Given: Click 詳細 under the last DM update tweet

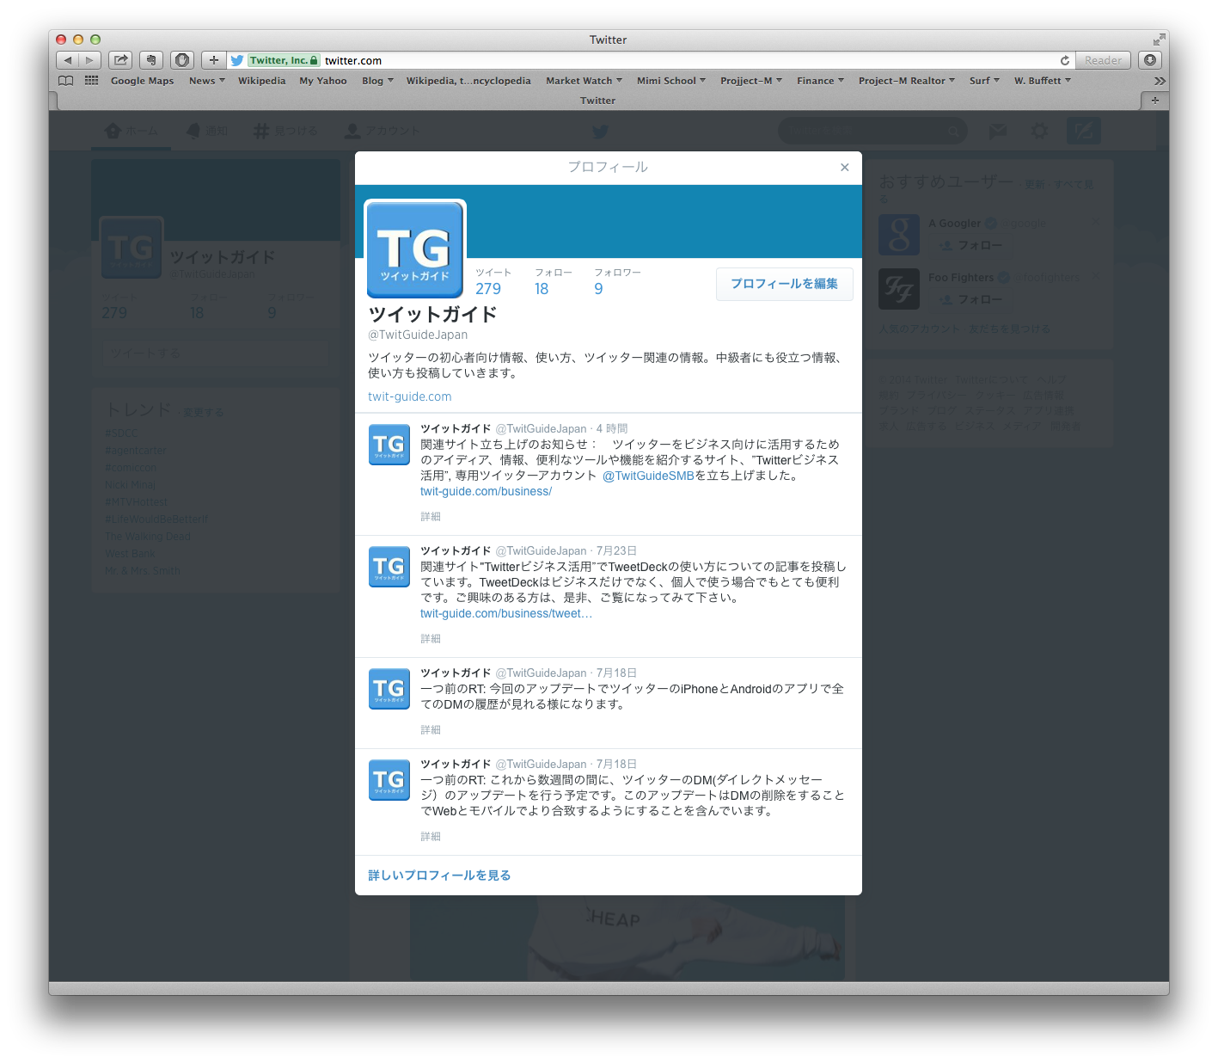Looking at the screenshot, I should [x=431, y=837].
